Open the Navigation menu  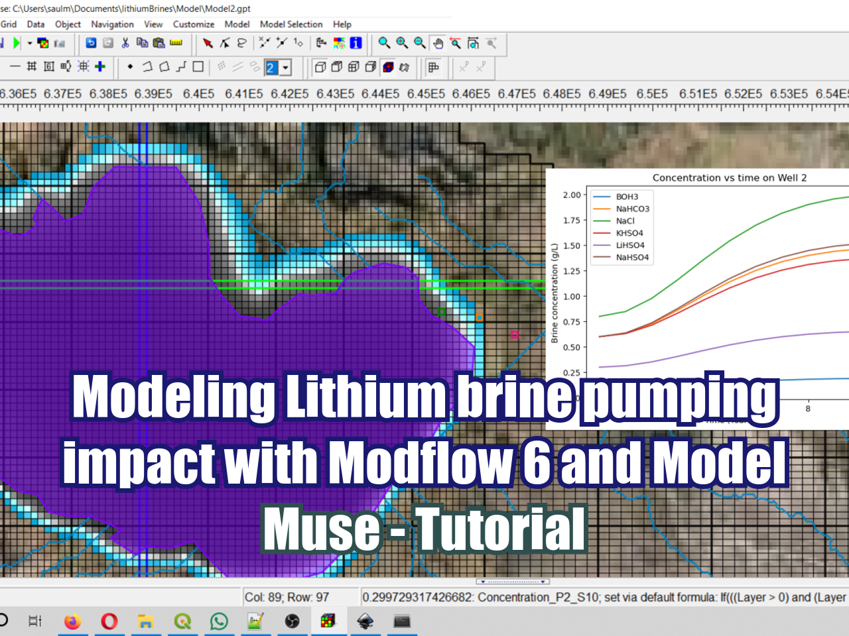112,25
